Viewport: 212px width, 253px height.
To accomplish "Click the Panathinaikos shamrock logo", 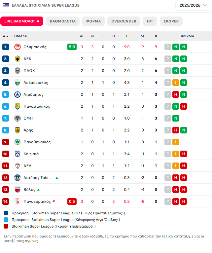I will pyautogui.click(x=18, y=142).
